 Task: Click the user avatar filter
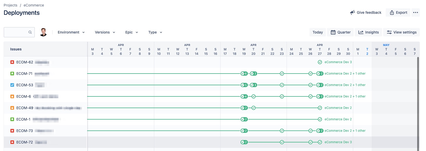44,32
